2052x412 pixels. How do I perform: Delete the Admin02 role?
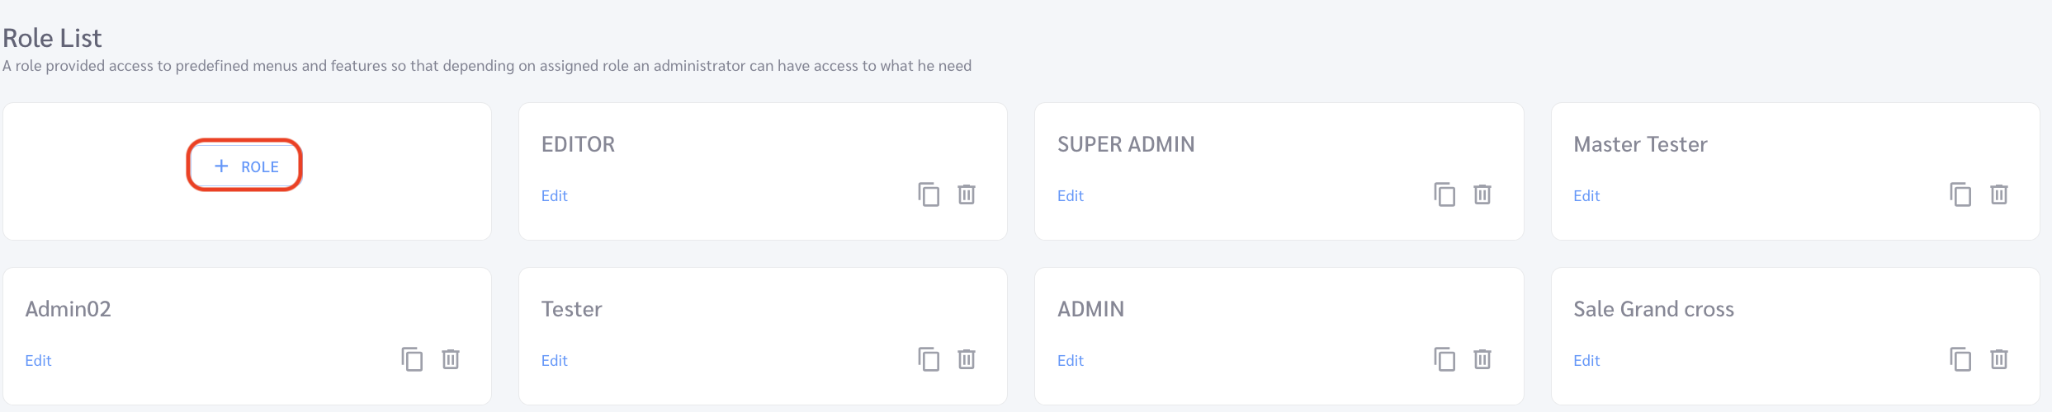pyautogui.click(x=450, y=359)
